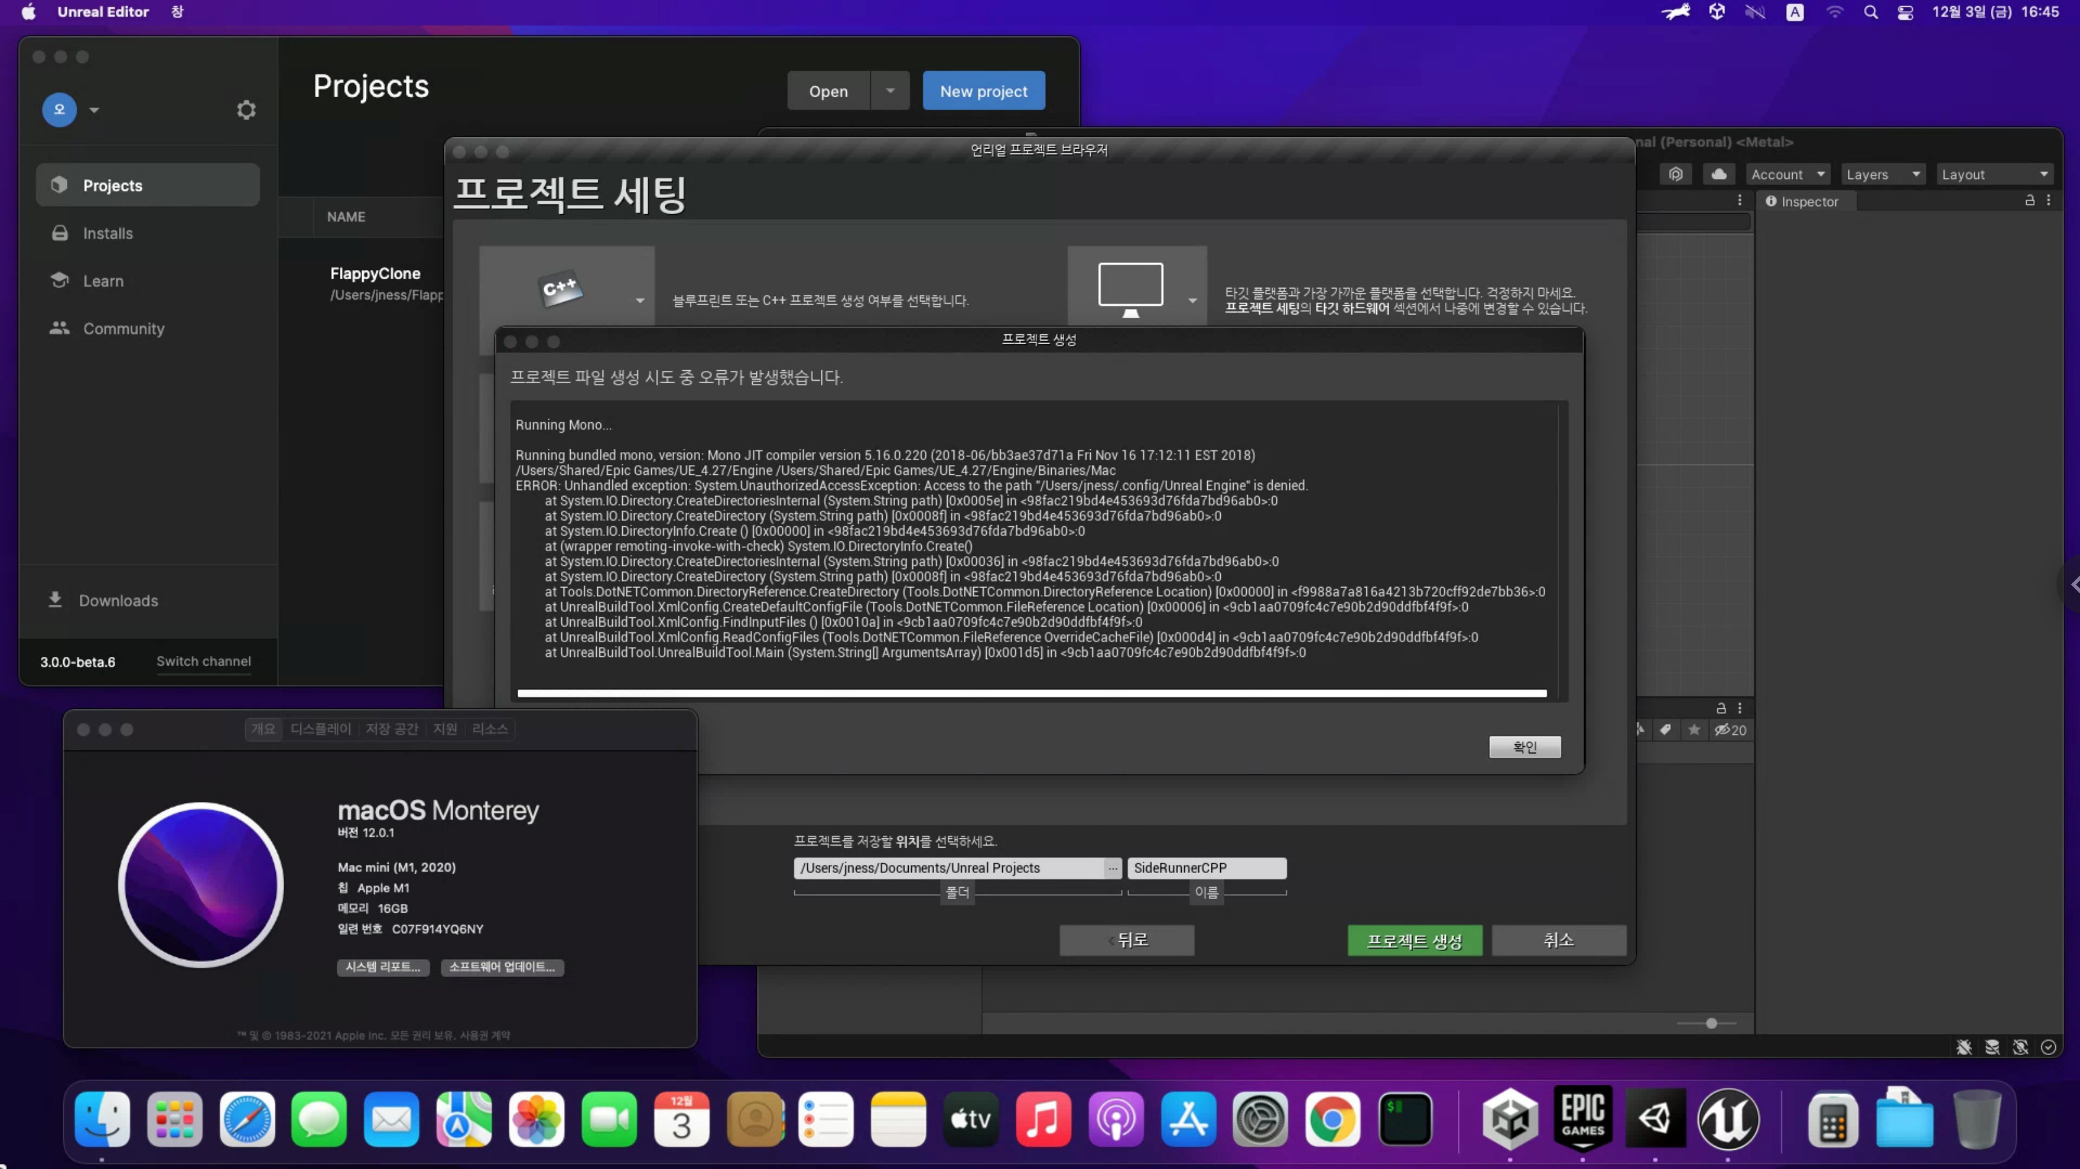Viewport: 2080px width, 1169px height.
Task: Click the Unity cloud services icon
Action: (x=1719, y=175)
